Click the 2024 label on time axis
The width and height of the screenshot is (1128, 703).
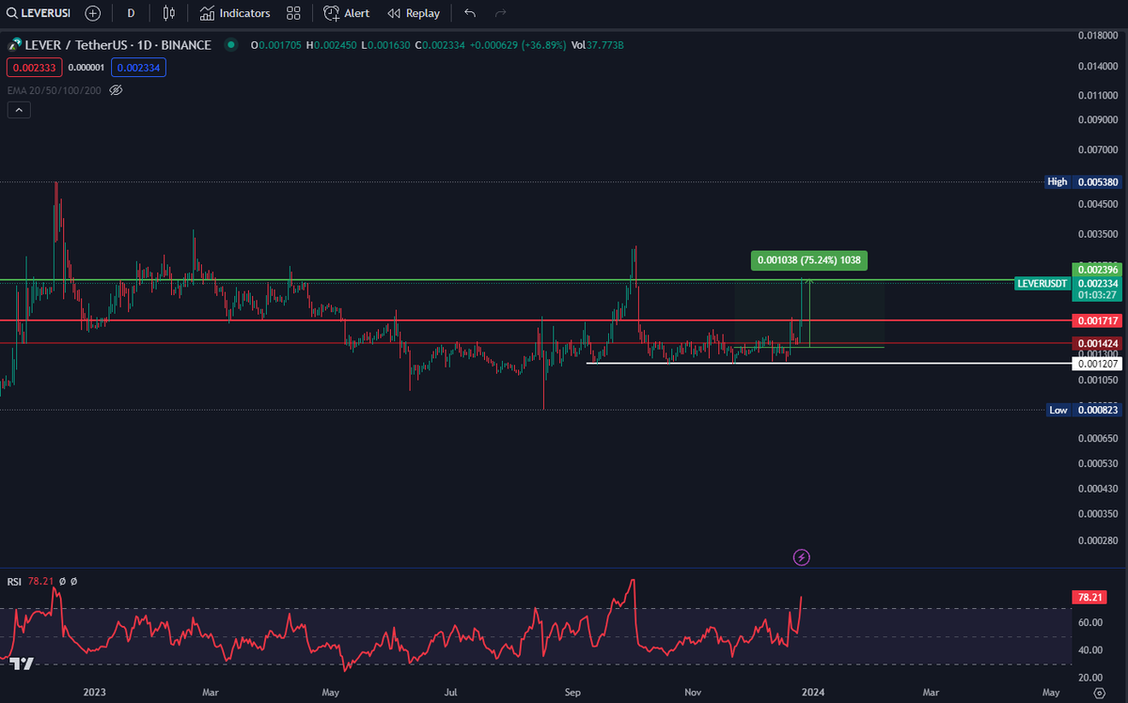pos(813,693)
